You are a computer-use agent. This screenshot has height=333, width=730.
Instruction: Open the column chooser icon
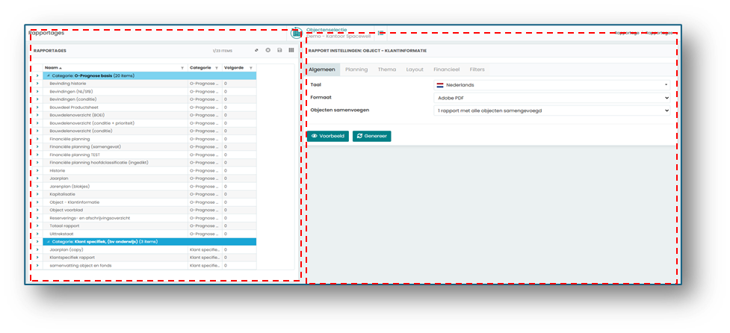pos(291,50)
